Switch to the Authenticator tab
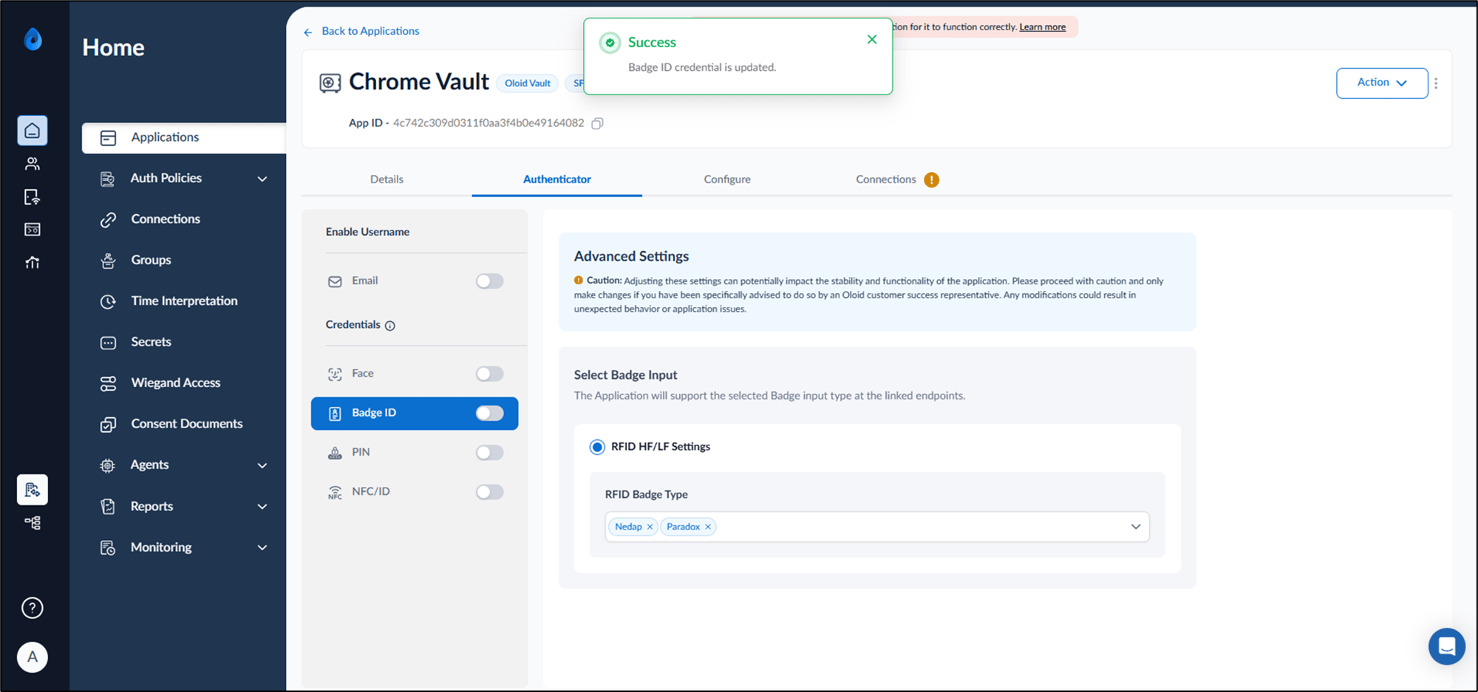Image resolution: width=1478 pixels, height=692 pixels. tap(556, 179)
